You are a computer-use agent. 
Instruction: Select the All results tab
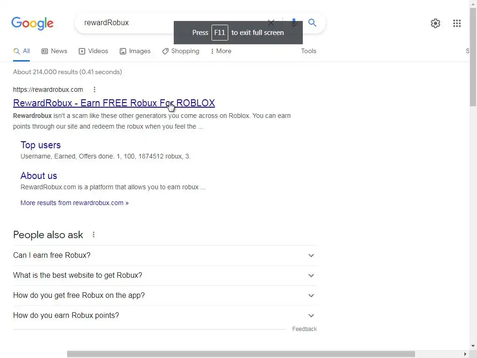click(x=21, y=51)
